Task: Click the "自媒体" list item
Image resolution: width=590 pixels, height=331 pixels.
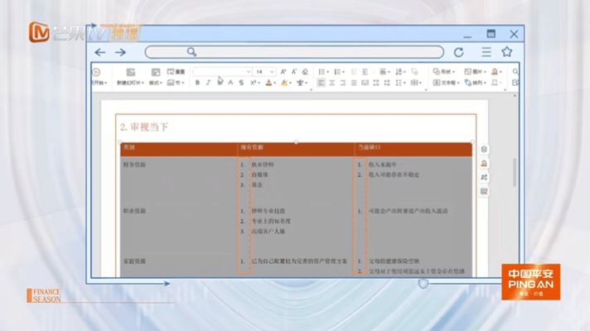Action: tap(259, 175)
